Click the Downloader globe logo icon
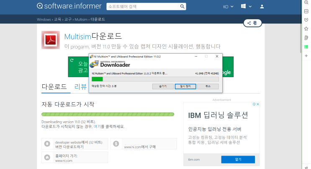The image size is (311, 169). pyautogui.click(x=94, y=64)
